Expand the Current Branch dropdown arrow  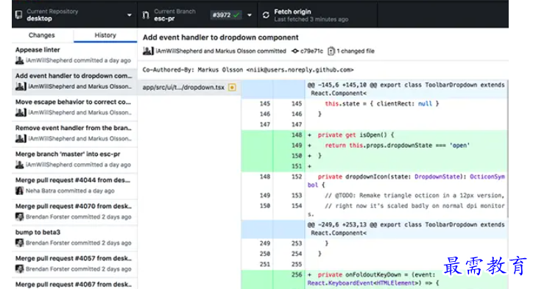point(250,15)
